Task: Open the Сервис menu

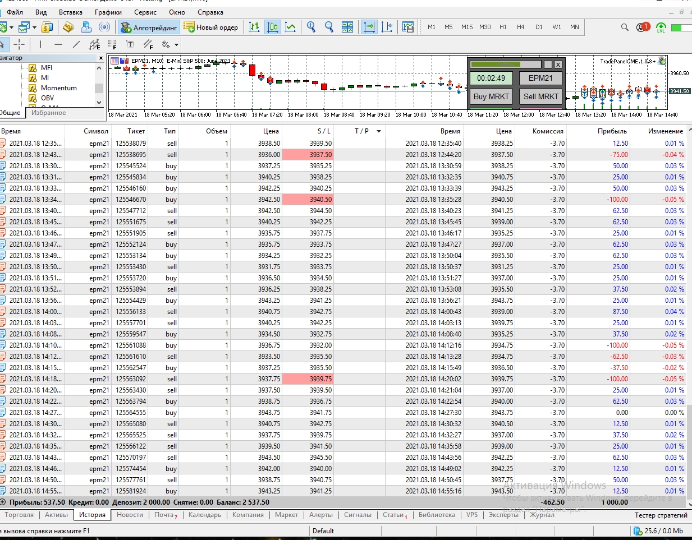Action: coord(145,12)
